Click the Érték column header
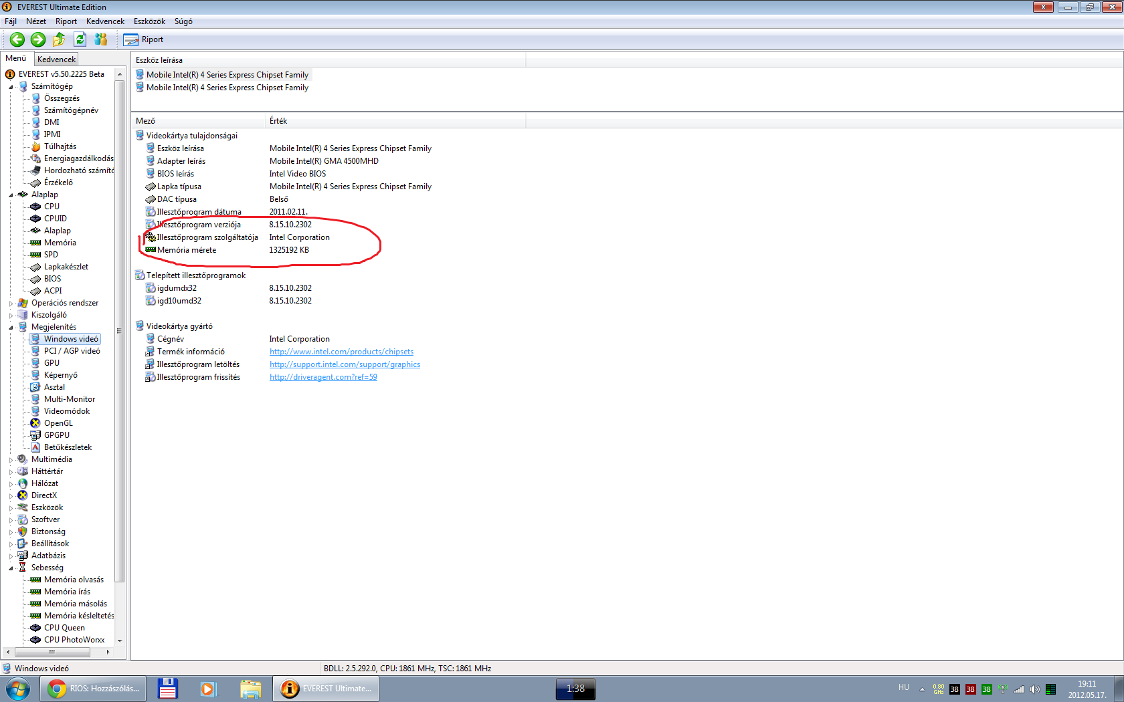1124x702 pixels. click(395, 121)
